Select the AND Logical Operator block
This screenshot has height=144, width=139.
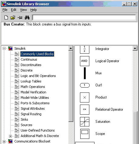coord(84,61)
